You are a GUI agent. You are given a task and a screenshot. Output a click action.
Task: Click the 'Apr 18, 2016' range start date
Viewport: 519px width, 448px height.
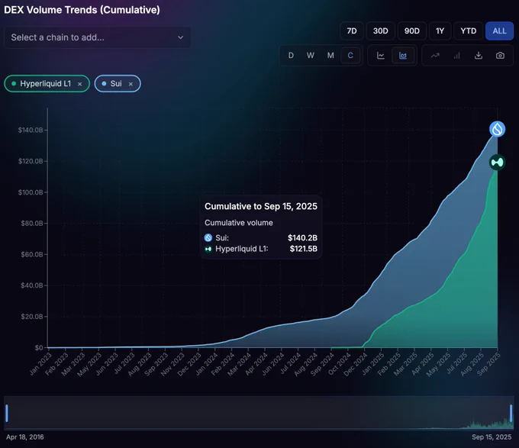coord(25,437)
